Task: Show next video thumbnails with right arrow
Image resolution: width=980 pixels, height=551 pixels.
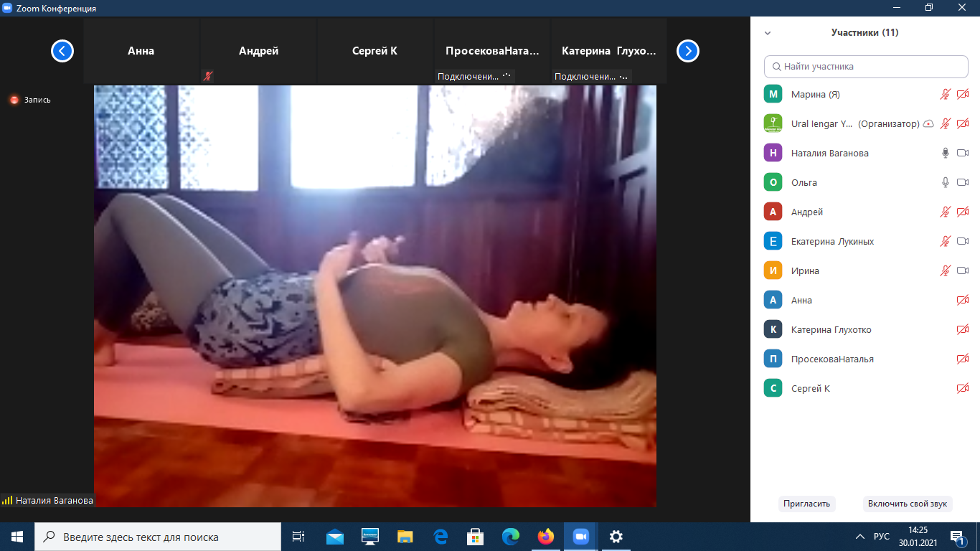Action: click(x=688, y=51)
